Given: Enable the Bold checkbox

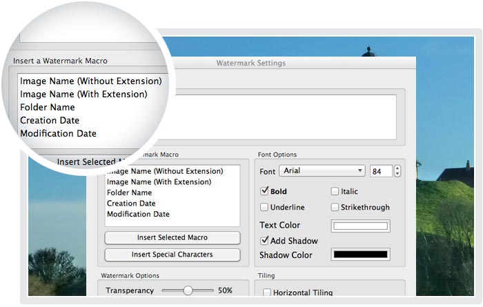Looking at the screenshot, I should pyautogui.click(x=264, y=191).
